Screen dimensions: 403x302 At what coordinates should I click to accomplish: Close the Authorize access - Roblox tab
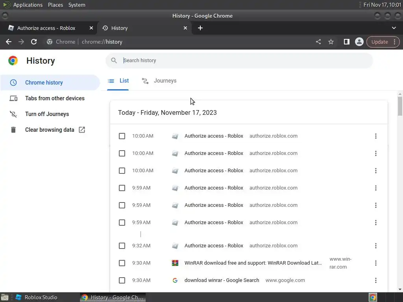click(x=91, y=28)
